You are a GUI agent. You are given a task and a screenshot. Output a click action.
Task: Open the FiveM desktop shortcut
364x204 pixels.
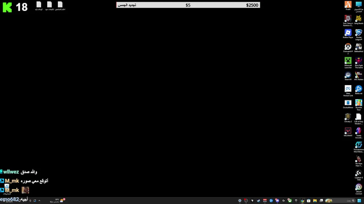pos(348,6)
